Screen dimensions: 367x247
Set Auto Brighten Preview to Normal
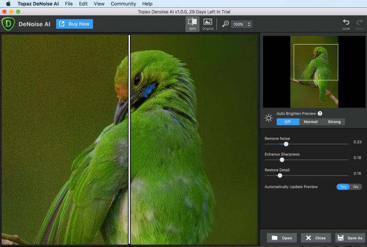[310, 122]
